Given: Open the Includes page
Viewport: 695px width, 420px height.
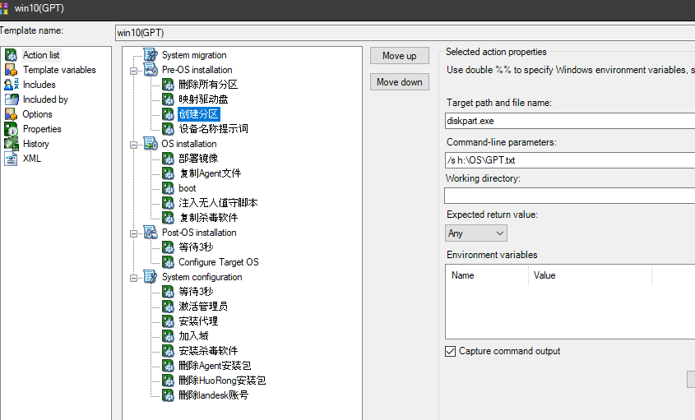Looking at the screenshot, I should (39, 85).
